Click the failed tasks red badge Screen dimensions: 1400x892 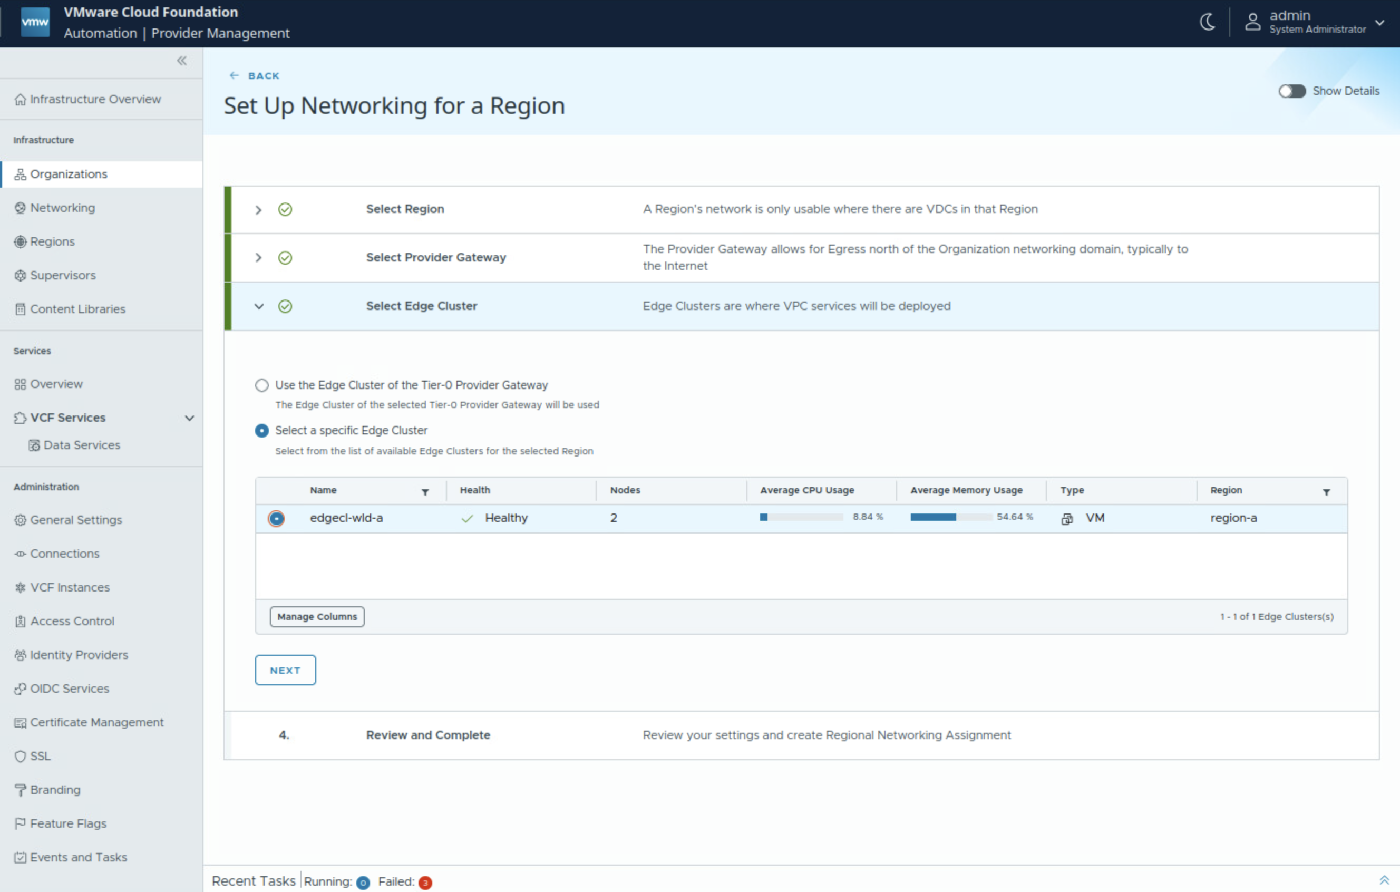(425, 882)
